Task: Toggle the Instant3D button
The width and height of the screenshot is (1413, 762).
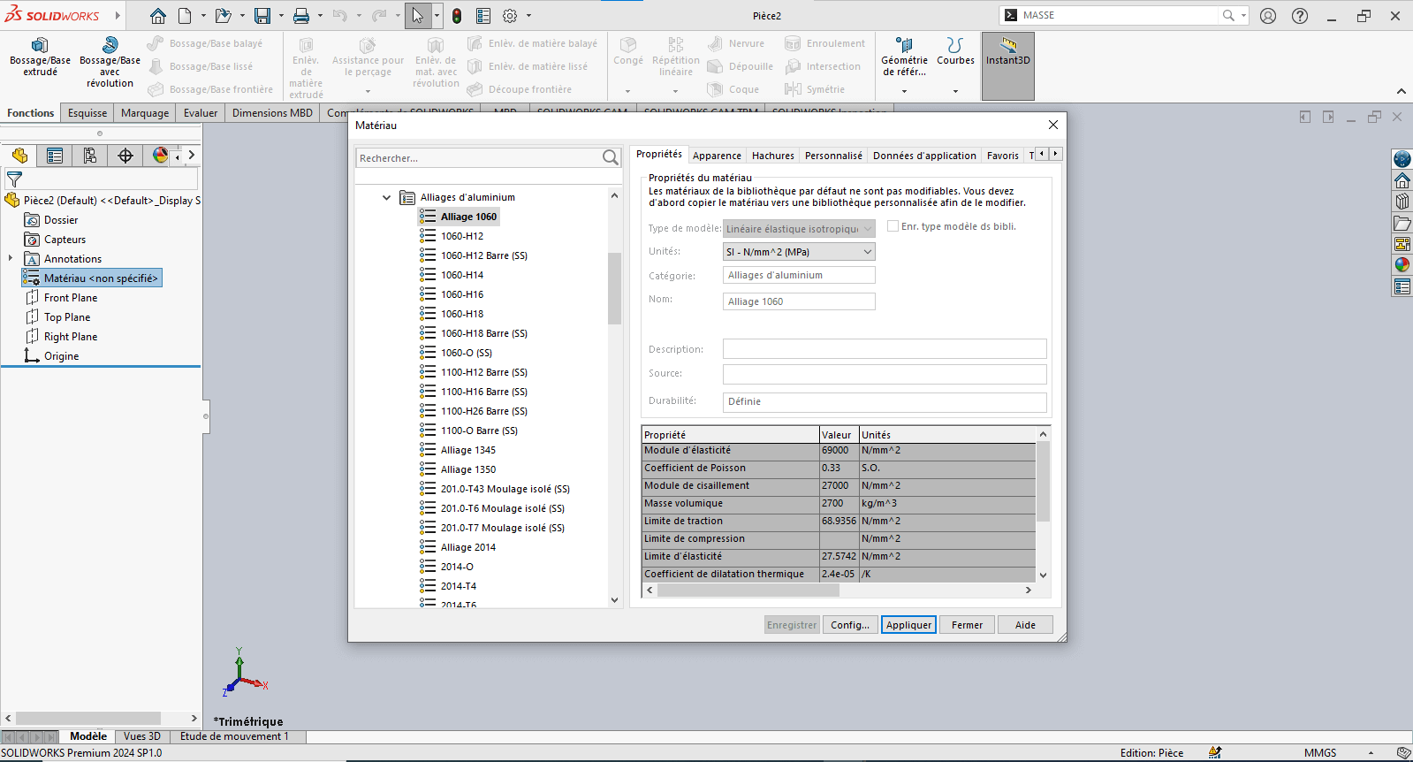Action: [1007, 53]
